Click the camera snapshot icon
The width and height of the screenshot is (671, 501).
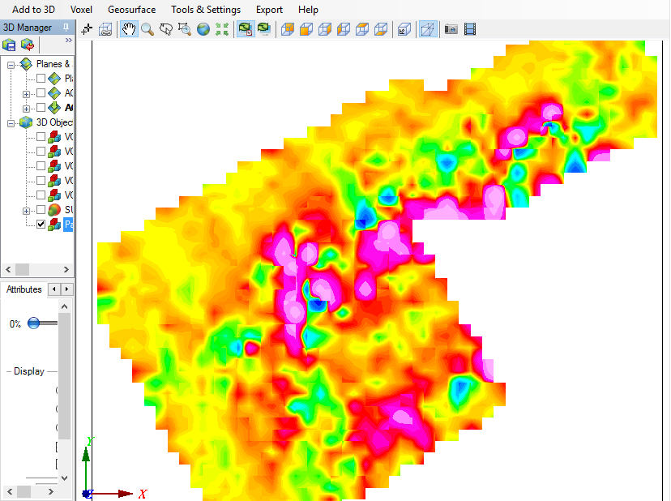pos(451,29)
